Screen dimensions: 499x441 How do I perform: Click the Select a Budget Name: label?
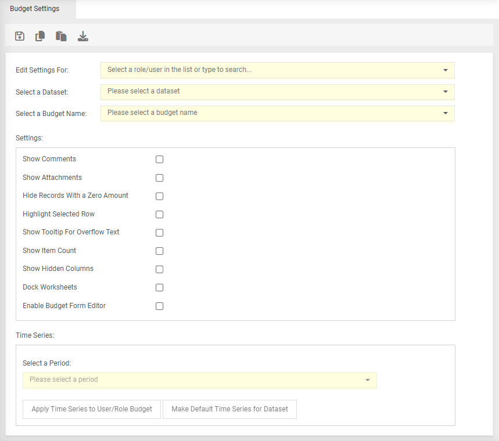51,114
